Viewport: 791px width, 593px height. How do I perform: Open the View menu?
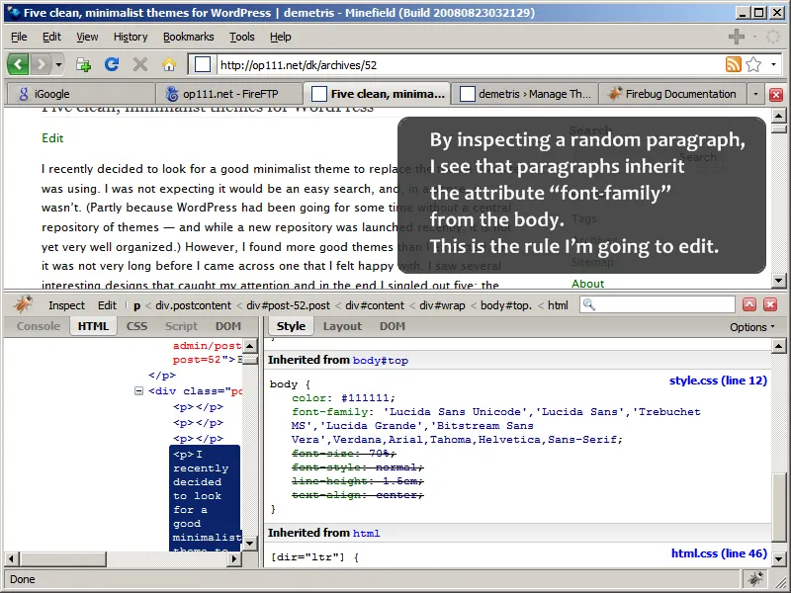[x=87, y=37]
